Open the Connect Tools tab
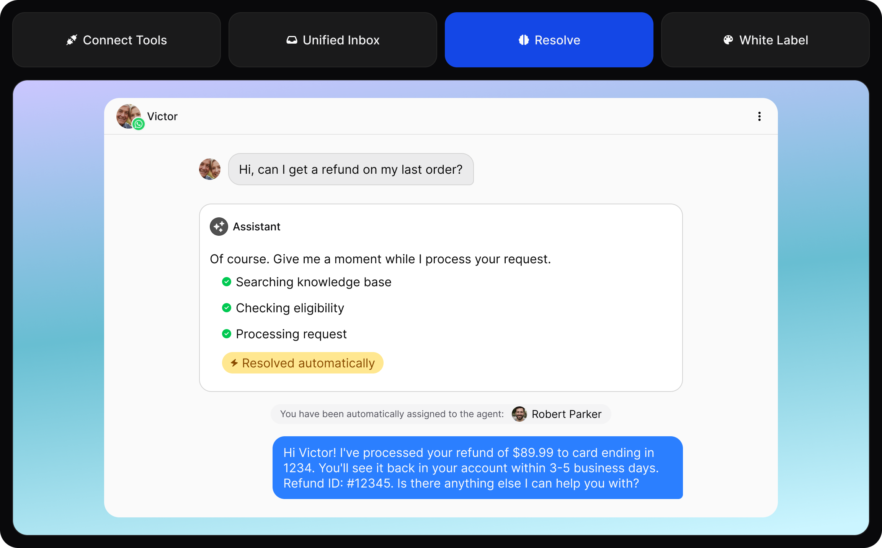Screen dimensions: 882x548 [116, 40]
